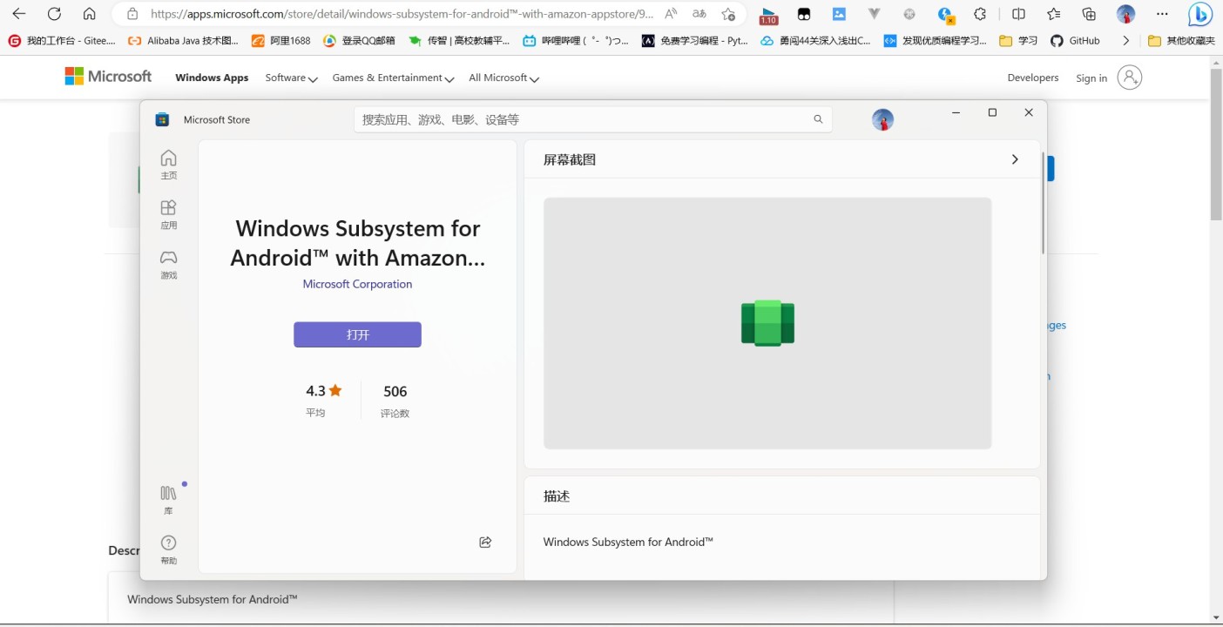Open the 哔哩哔哩 bookmark

[x=576, y=40]
